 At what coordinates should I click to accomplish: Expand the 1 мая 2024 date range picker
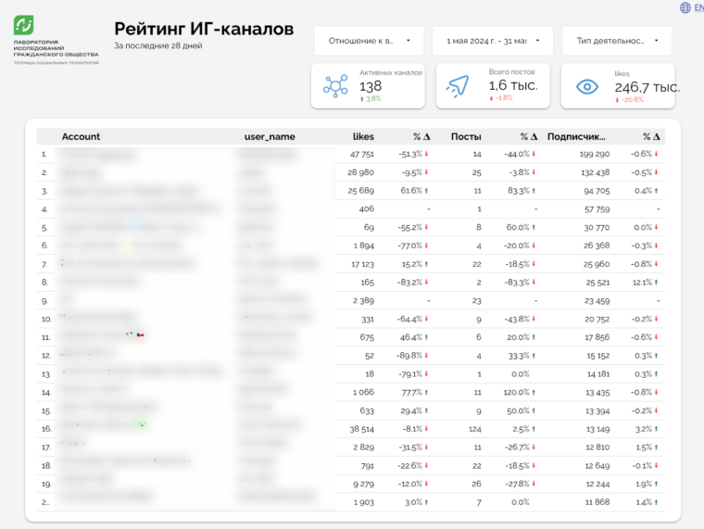click(492, 41)
